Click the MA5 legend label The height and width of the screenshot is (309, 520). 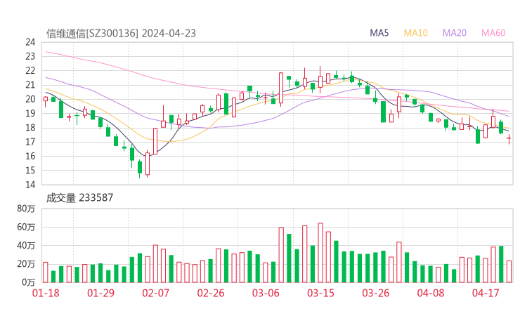click(x=379, y=33)
